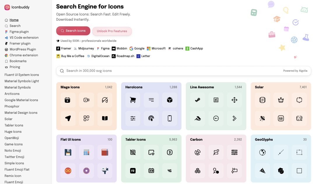The image size is (315, 184).
Task: Select the donut icon in Flat UI Icons
Action: pyautogui.click(x=86, y=171)
